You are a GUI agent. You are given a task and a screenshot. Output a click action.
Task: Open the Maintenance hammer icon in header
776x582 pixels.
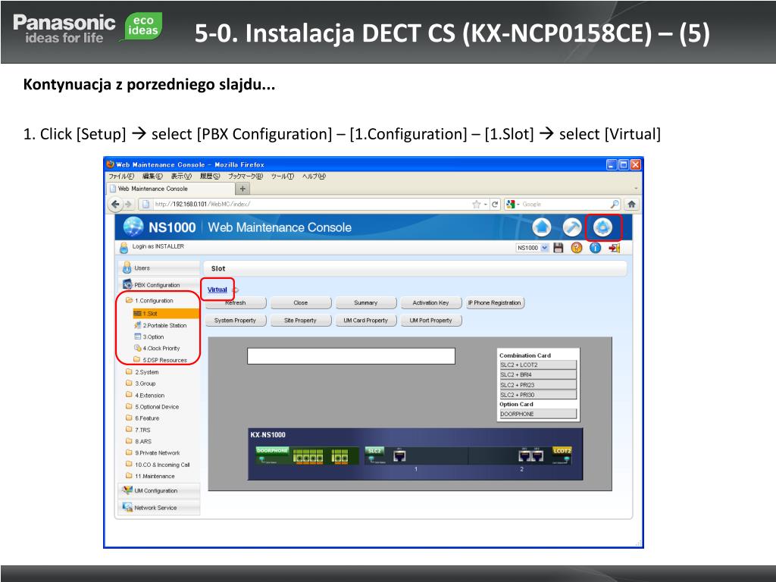(x=572, y=227)
